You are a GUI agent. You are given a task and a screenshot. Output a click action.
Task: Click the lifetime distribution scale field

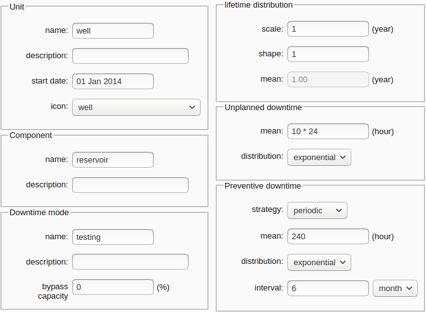pos(328,29)
